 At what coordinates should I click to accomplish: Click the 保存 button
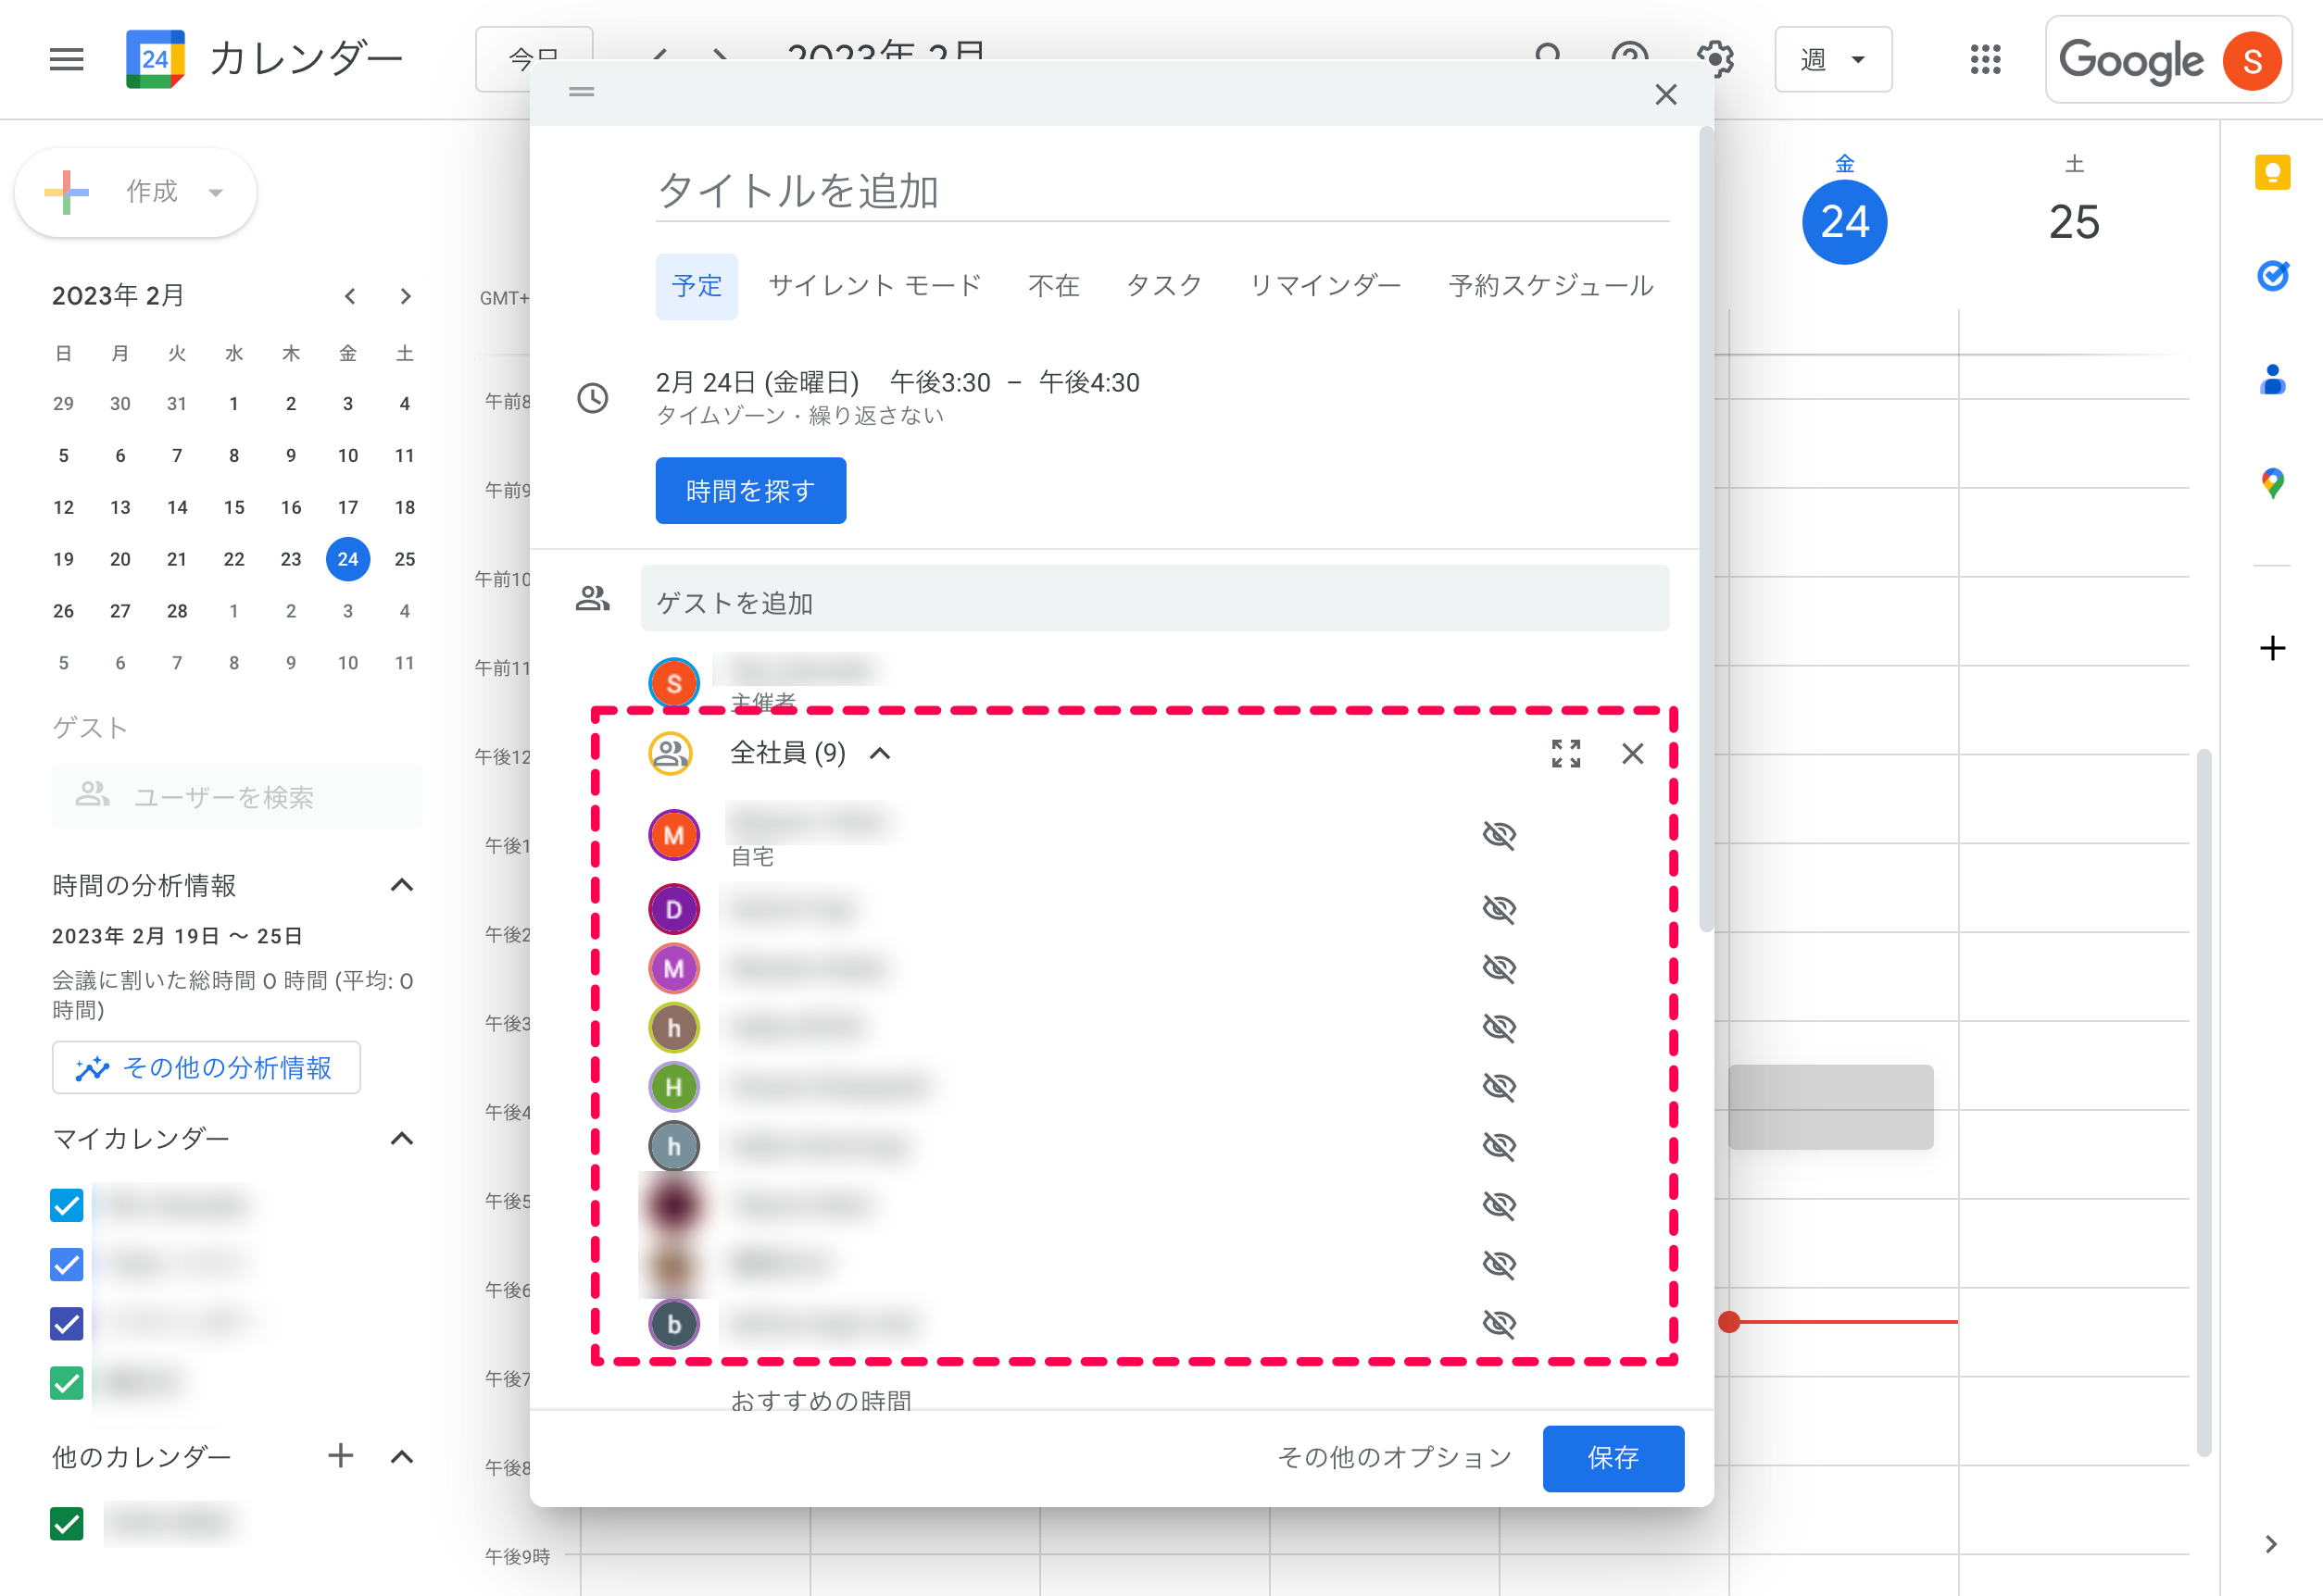coord(1613,1458)
